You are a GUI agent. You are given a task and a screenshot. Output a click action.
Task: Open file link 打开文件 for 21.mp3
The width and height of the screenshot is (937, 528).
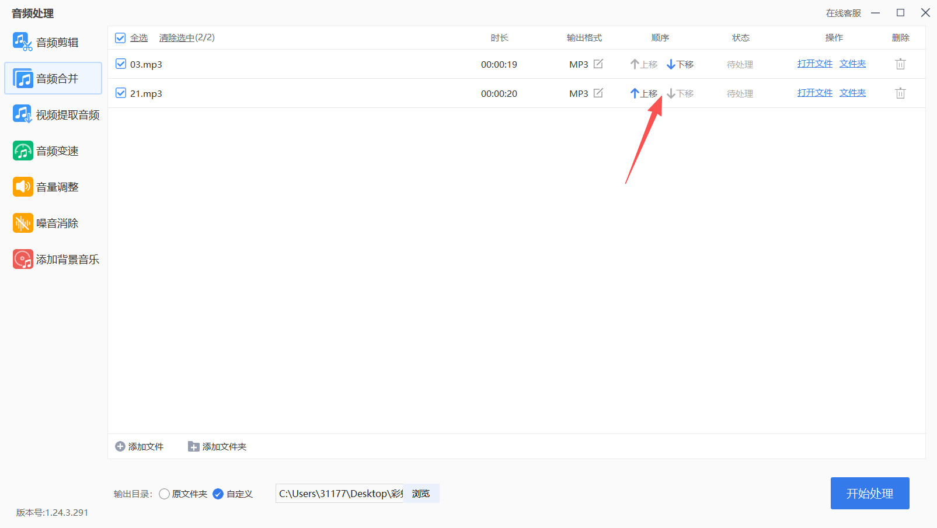tap(815, 93)
